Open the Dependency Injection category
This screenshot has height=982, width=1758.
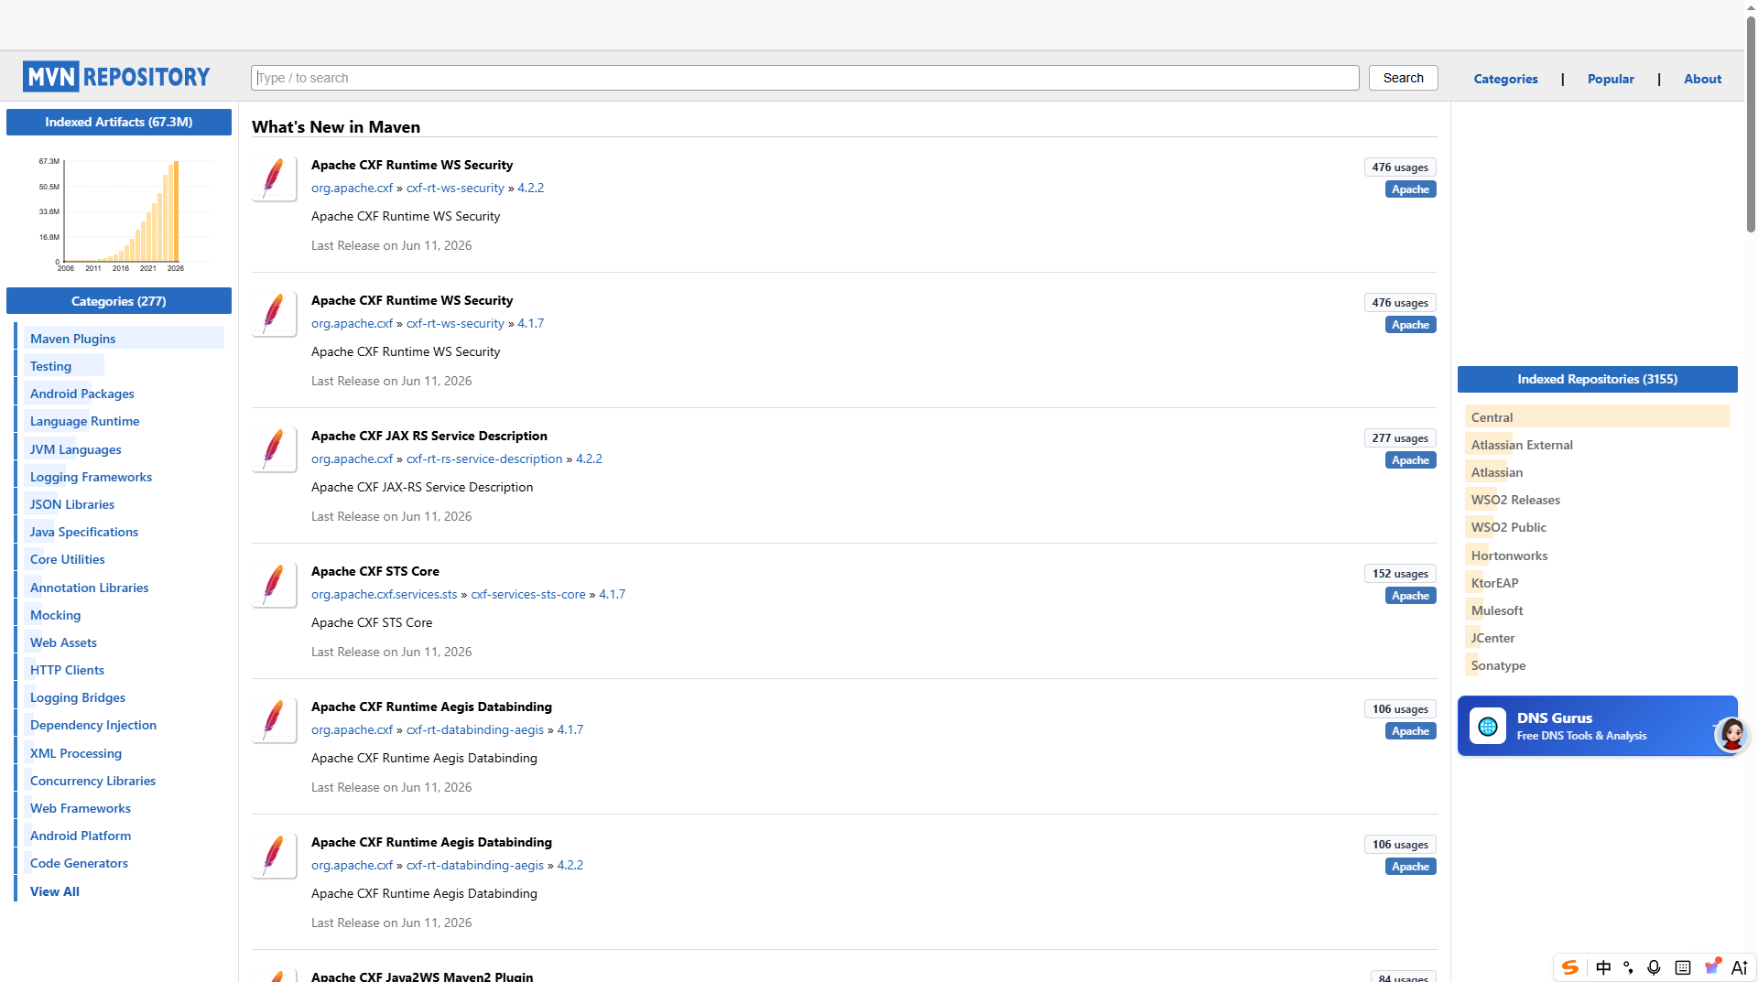[x=92, y=725]
